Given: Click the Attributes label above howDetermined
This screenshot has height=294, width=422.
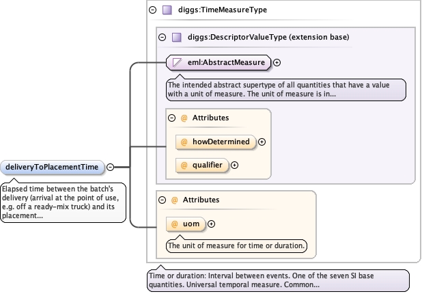Looking at the screenshot, I should click(x=210, y=118).
